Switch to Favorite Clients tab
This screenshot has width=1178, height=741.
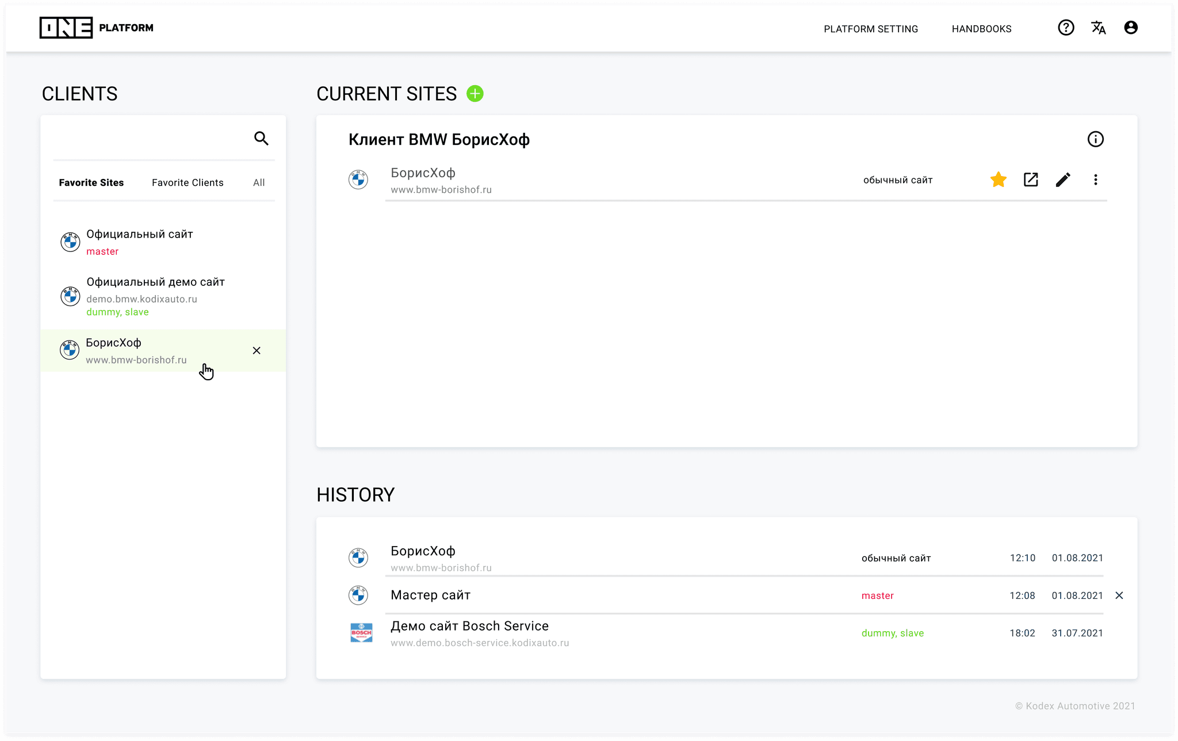188,182
